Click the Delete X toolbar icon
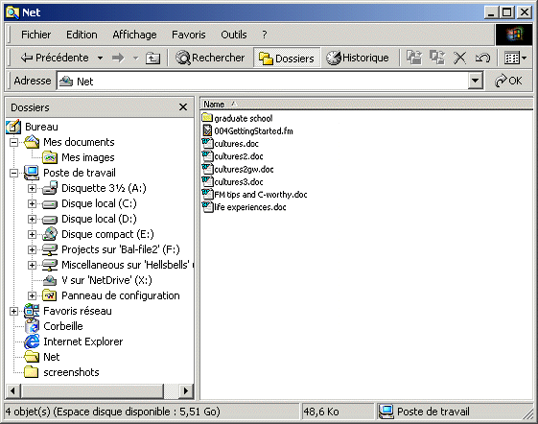This screenshot has height=424, width=538. point(459,58)
